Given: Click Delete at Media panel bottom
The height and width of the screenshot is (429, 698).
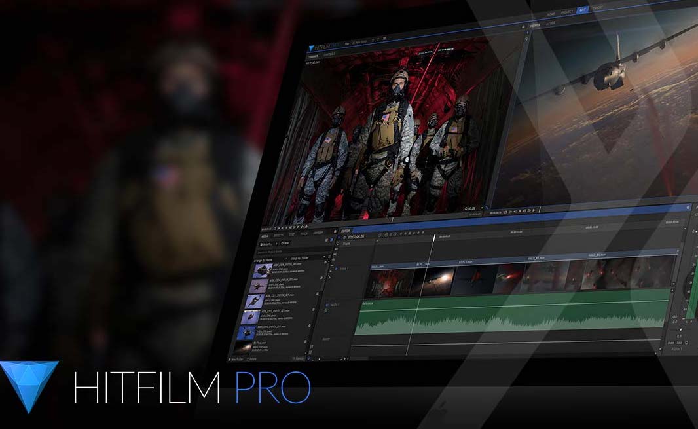Looking at the screenshot, I should (252, 359).
